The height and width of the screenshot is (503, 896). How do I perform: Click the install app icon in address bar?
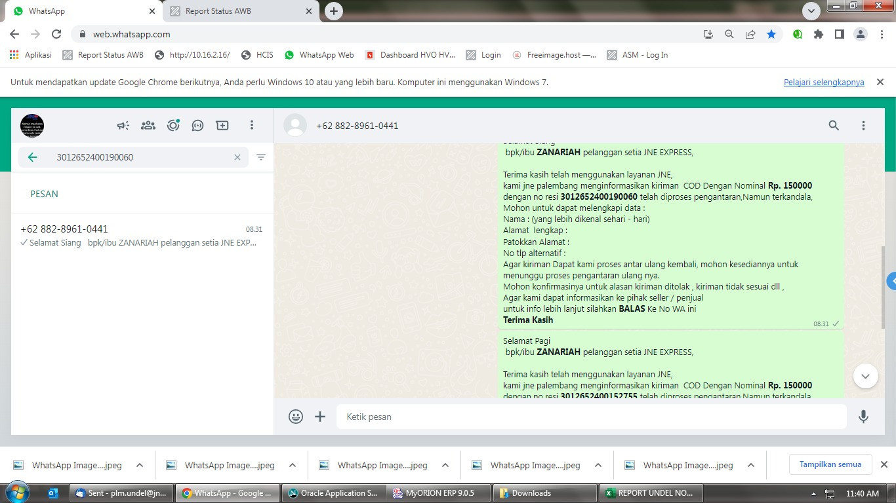click(708, 34)
